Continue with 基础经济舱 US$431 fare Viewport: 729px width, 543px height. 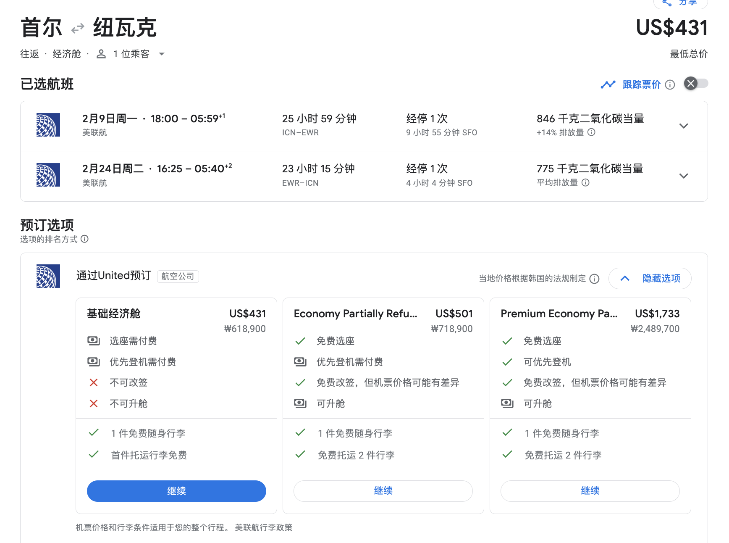(176, 491)
